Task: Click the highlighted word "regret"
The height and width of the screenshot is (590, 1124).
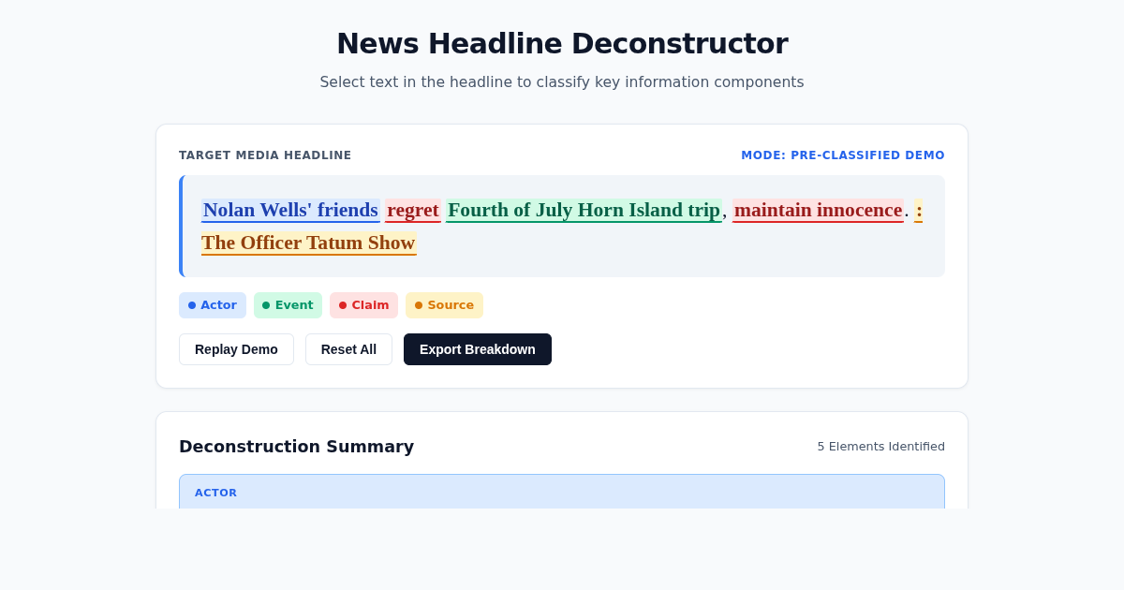Action: 413,210
